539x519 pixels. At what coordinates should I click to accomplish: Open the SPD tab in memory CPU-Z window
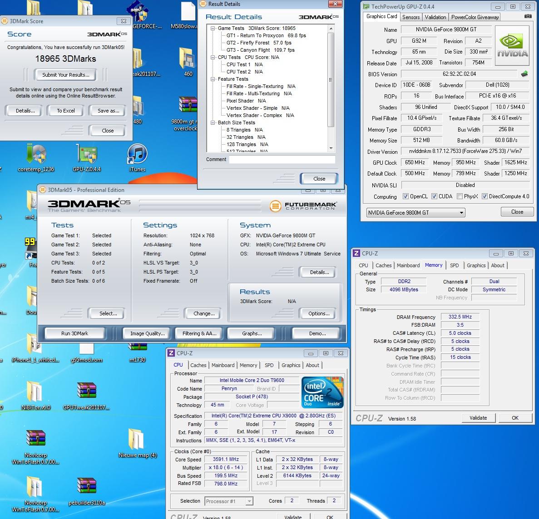(x=454, y=265)
